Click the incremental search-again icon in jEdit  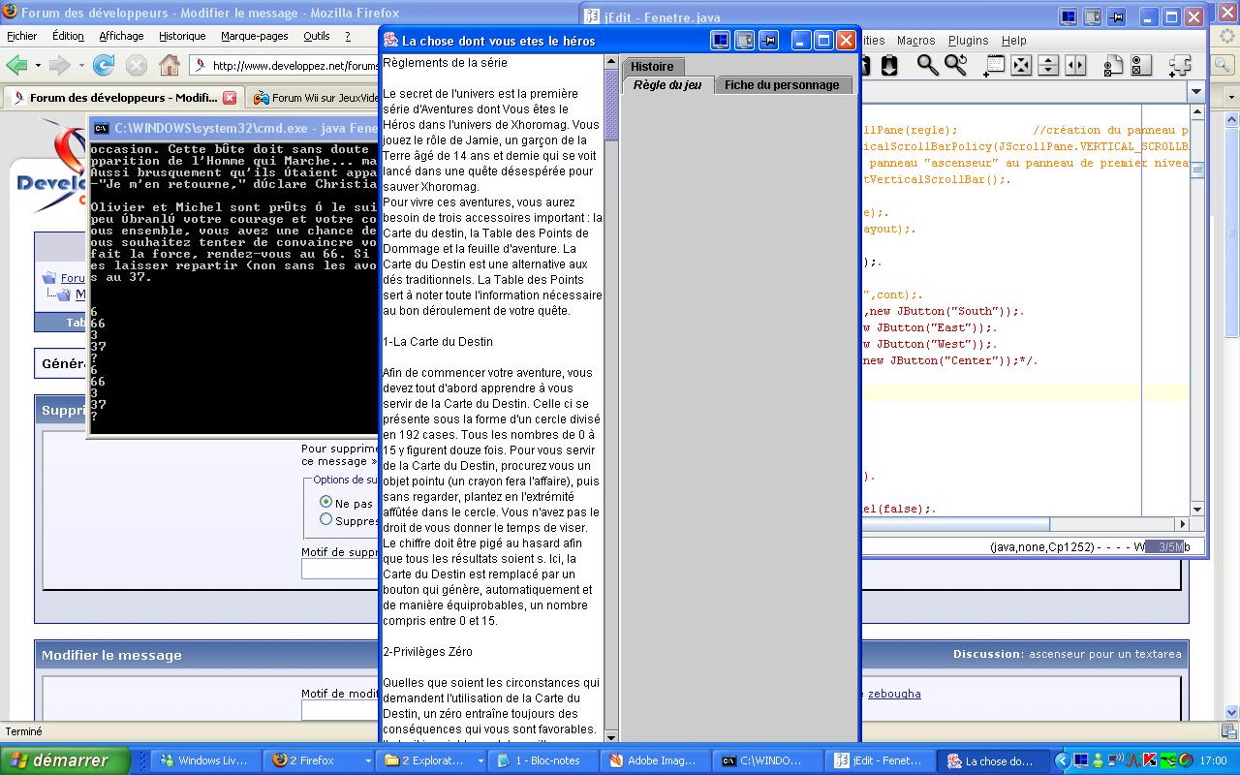[x=954, y=64]
